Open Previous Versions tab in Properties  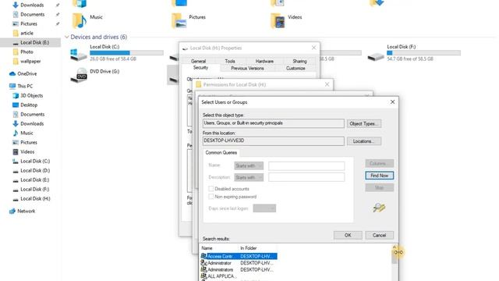(x=247, y=68)
